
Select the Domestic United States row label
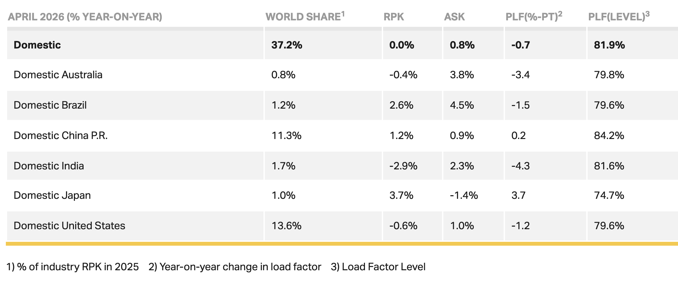pos(69,226)
